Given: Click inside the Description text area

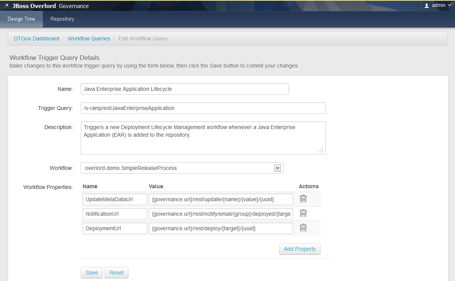Looking at the screenshot, I should point(204,138).
